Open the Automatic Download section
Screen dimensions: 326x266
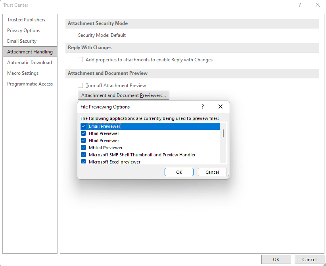(x=29, y=62)
